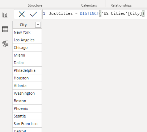This screenshot has height=132, width=147.
Task: Open the Relationships ribbon group label
Action: 121,5
